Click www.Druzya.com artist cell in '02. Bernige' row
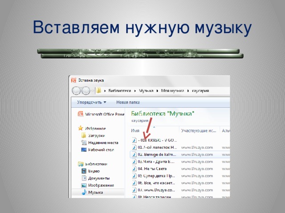Image resolution: width=285 pixels, height=213 pixels. 197,154
